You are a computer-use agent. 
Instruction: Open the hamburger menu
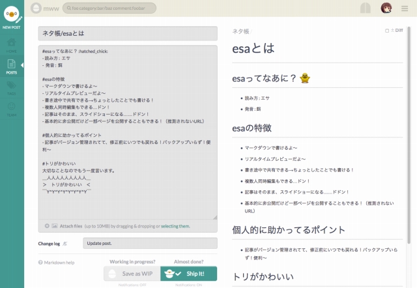(x=405, y=8)
